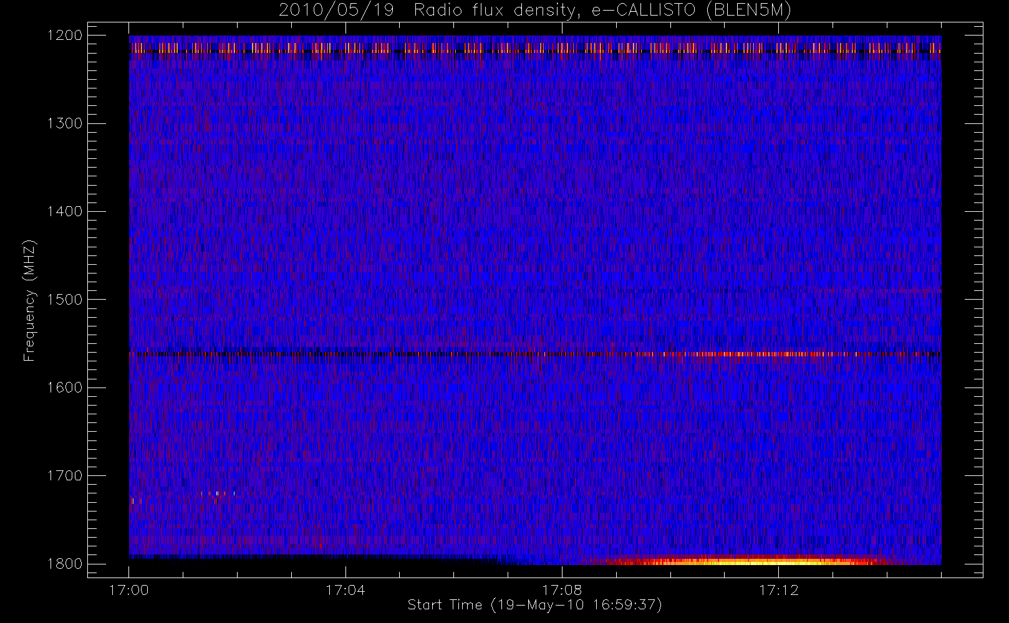
Task: Click the 1400 frequency tick label
Action: pyautogui.click(x=65, y=211)
